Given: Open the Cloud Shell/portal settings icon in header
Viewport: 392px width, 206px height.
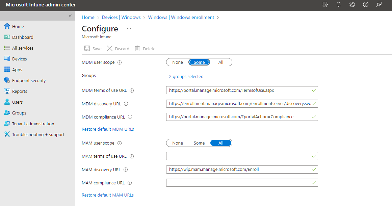Looking at the screenshot, I should click(x=325, y=4).
